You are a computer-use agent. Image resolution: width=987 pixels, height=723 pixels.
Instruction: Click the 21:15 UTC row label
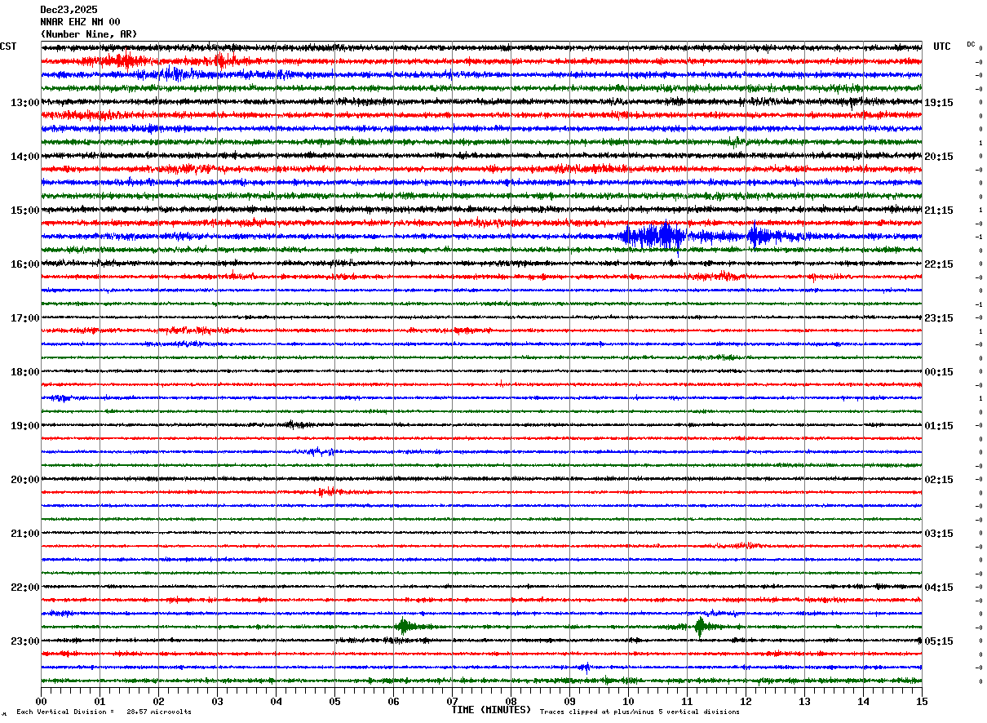939,211
